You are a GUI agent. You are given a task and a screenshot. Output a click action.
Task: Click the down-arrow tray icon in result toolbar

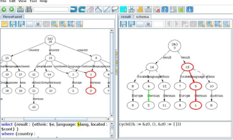tap(148, 24)
